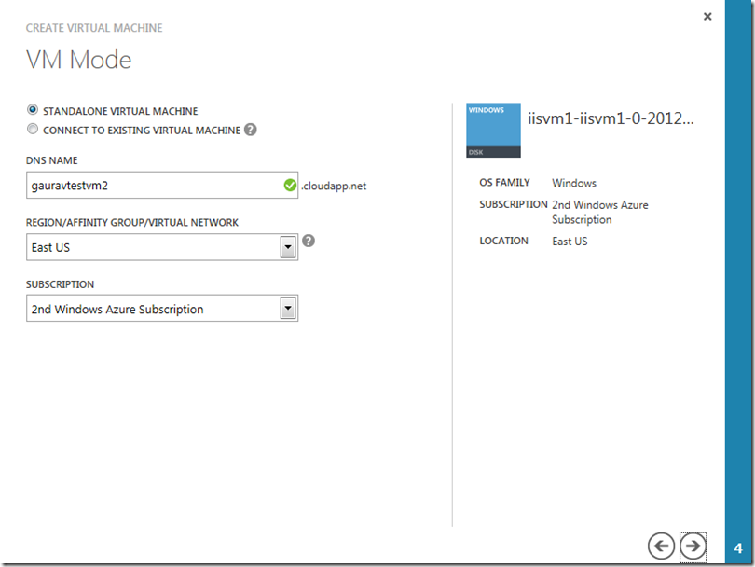Click the VM Mode heading
The height and width of the screenshot is (567, 755).
(78, 61)
